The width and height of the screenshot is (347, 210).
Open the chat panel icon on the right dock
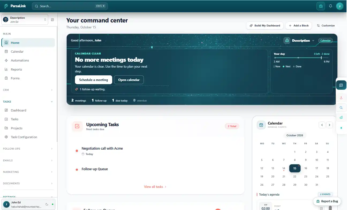341,85
